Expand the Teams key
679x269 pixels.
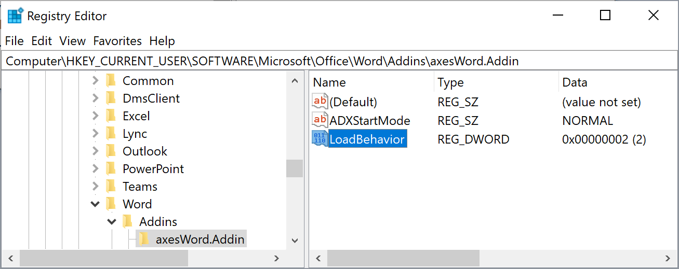click(95, 187)
